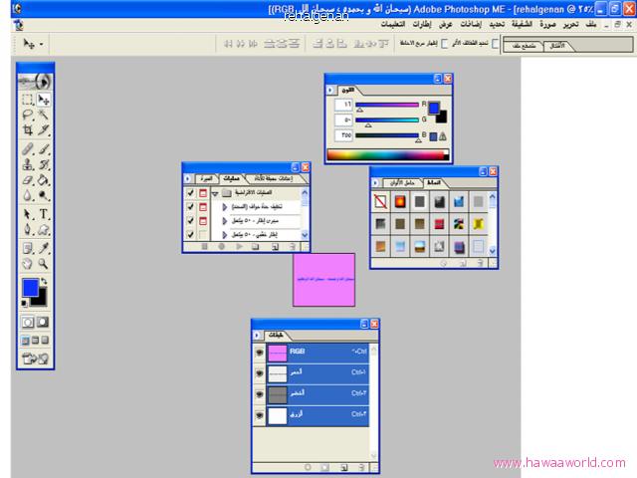The image size is (637, 478).
Task: Click the pink document canvas
Action: 323,279
